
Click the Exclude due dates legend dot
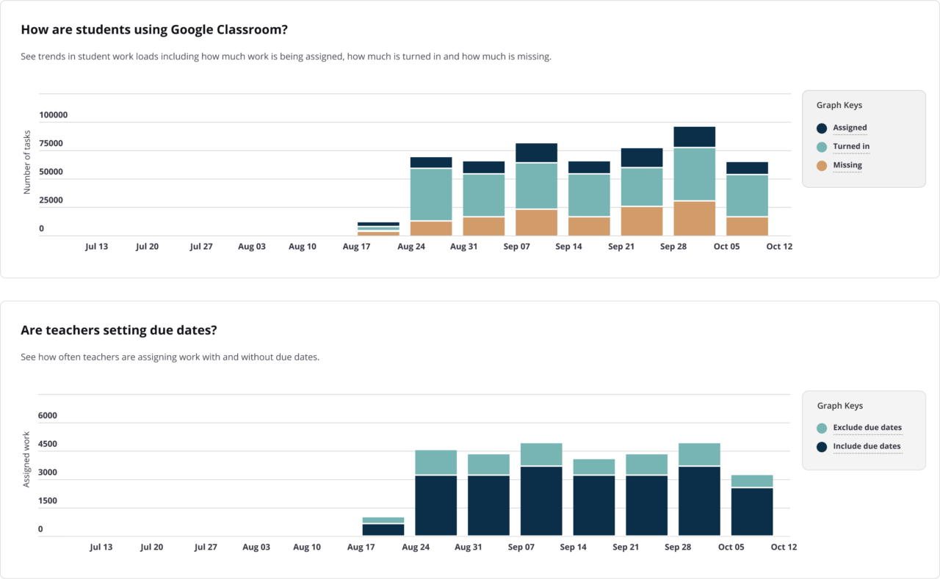820,428
